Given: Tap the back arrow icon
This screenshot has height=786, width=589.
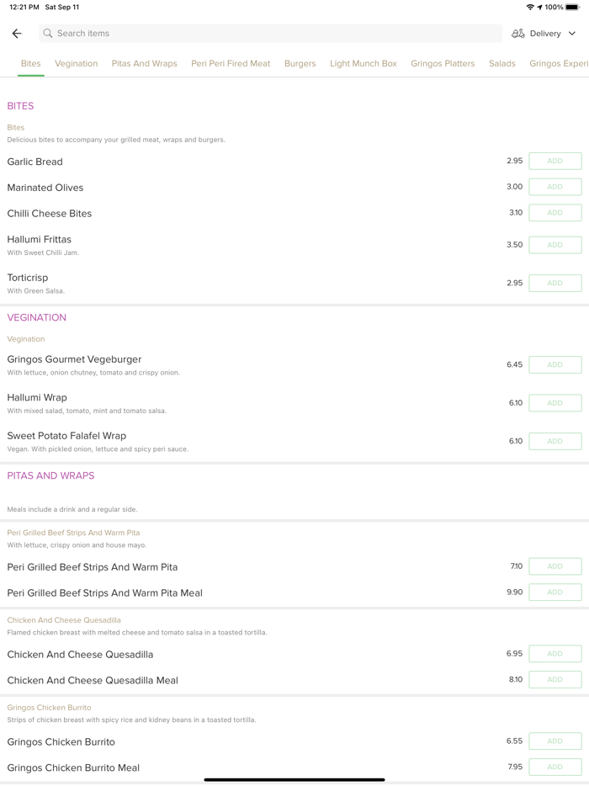Looking at the screenshot, I should (17, 34).
